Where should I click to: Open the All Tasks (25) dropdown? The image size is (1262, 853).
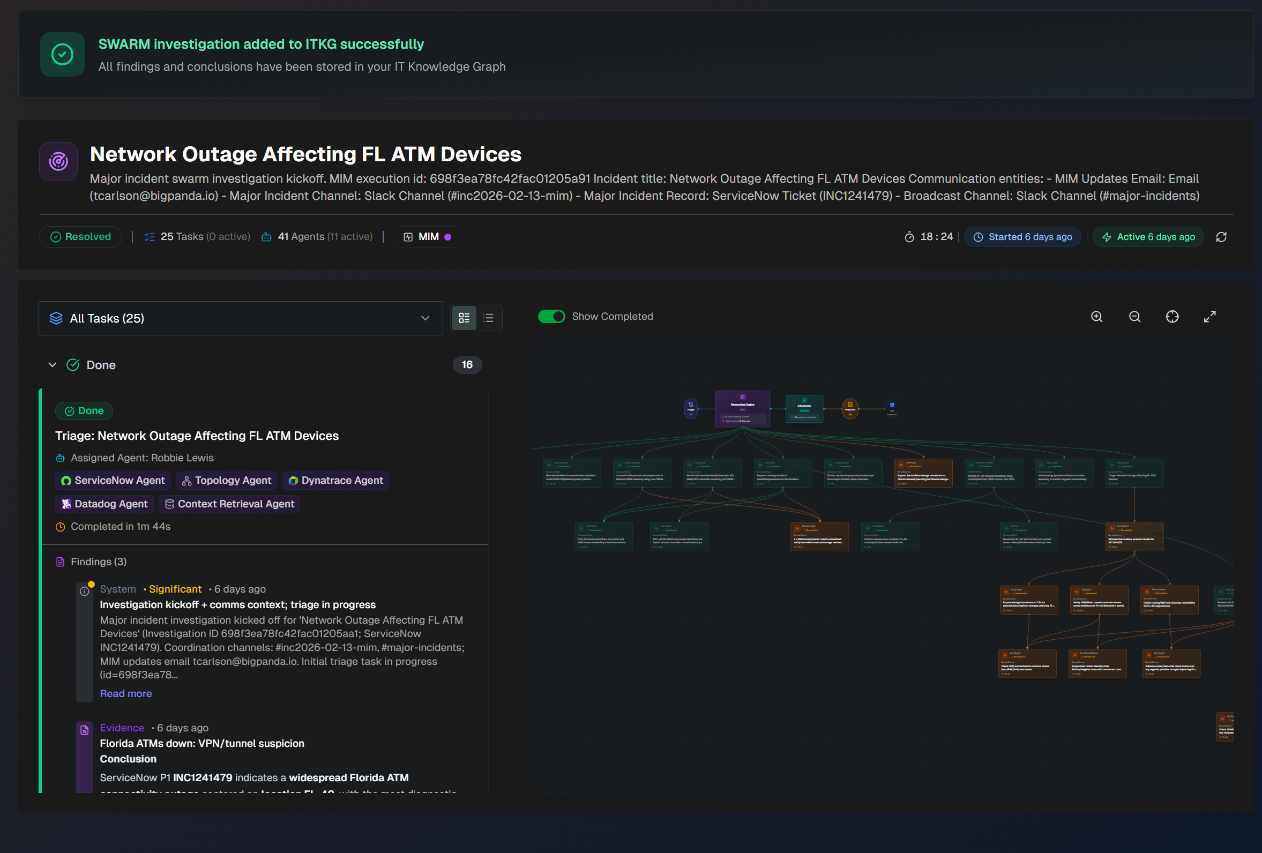tap(241, 318)
